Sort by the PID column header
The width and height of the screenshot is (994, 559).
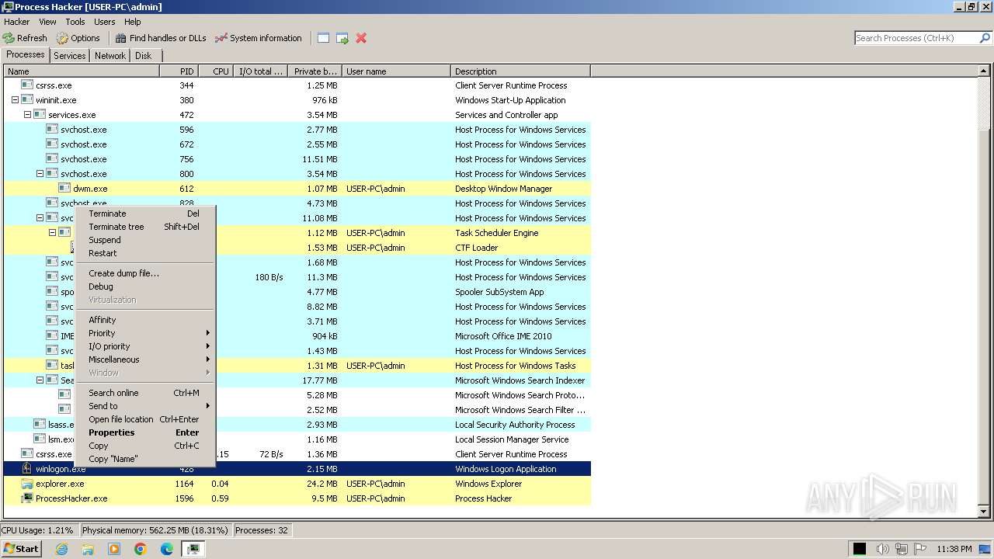pos(179,71)
